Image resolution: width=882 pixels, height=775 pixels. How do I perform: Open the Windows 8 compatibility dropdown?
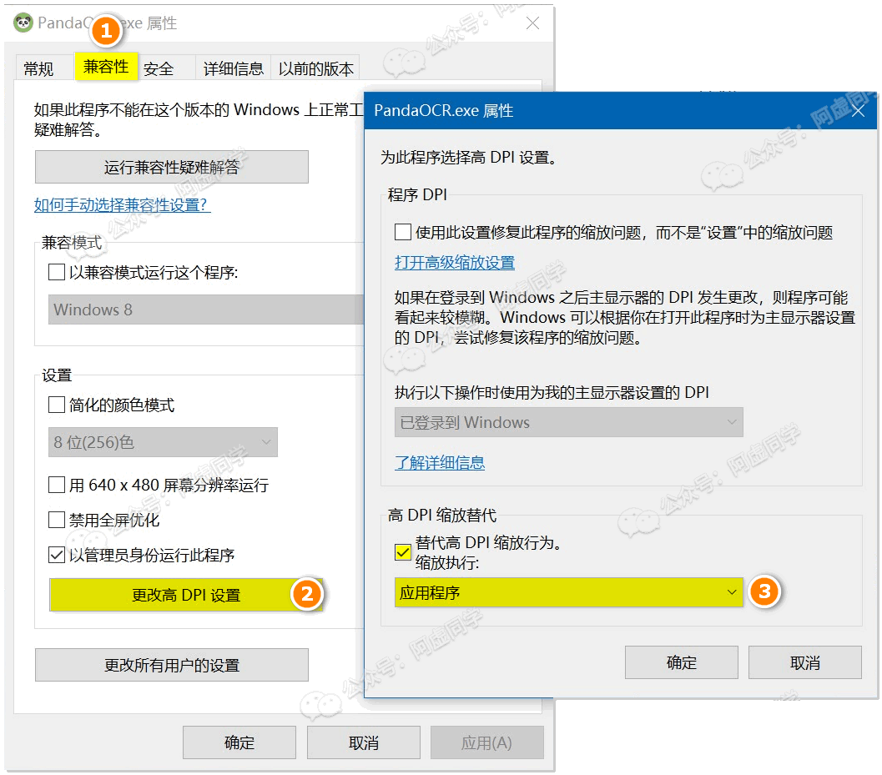[x=206, y=309]
